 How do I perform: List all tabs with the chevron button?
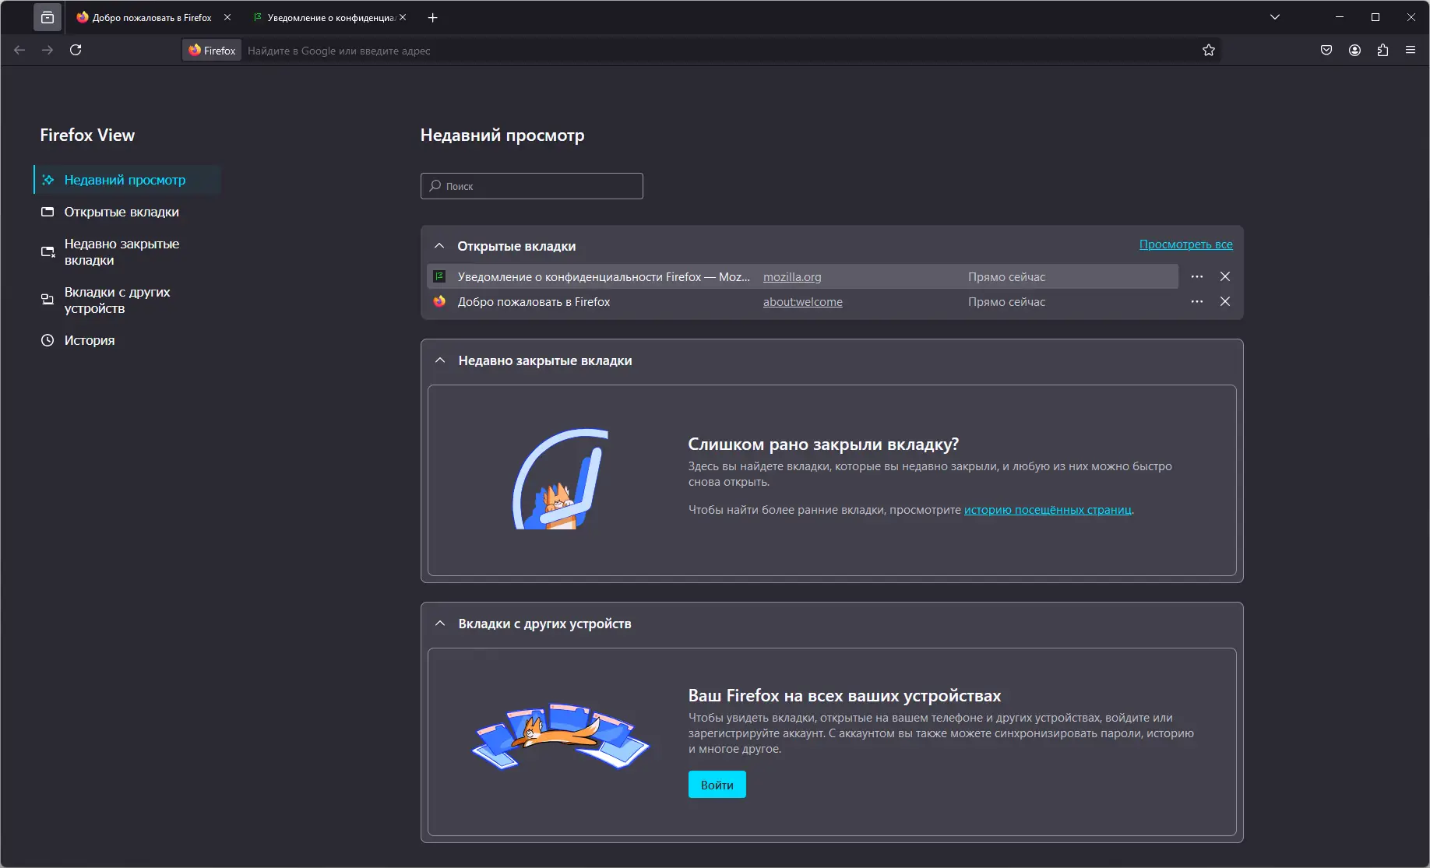pos(1275,17)
